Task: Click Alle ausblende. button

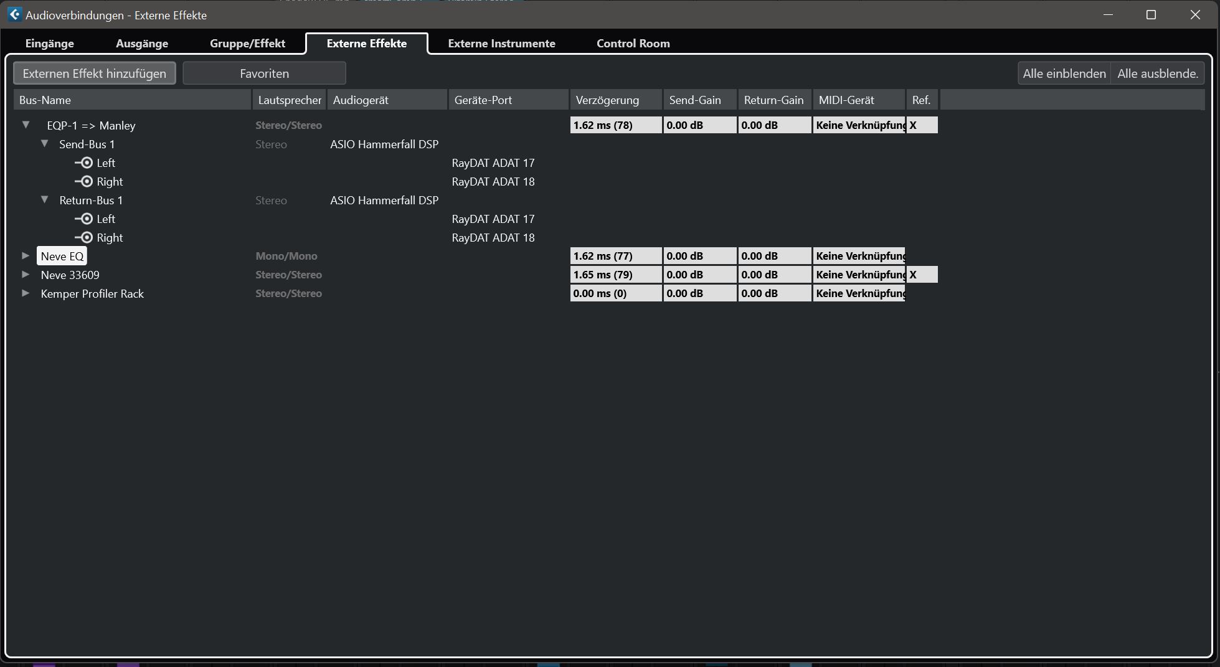Action: [x=1158, y=73]
